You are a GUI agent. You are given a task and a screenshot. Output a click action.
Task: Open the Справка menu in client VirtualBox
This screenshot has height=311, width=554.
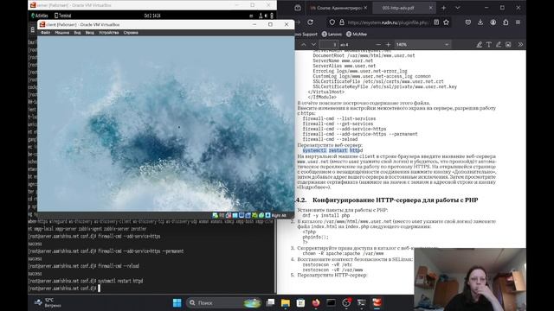click(131, 33)
